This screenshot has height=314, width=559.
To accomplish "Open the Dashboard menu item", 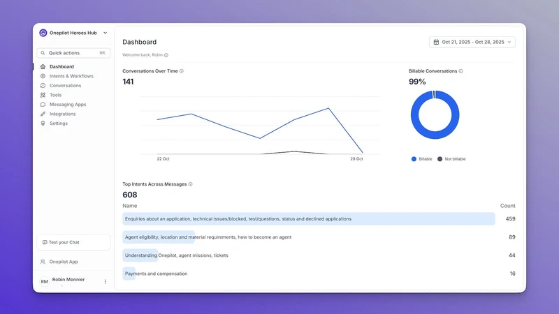I will click(61, 66).
